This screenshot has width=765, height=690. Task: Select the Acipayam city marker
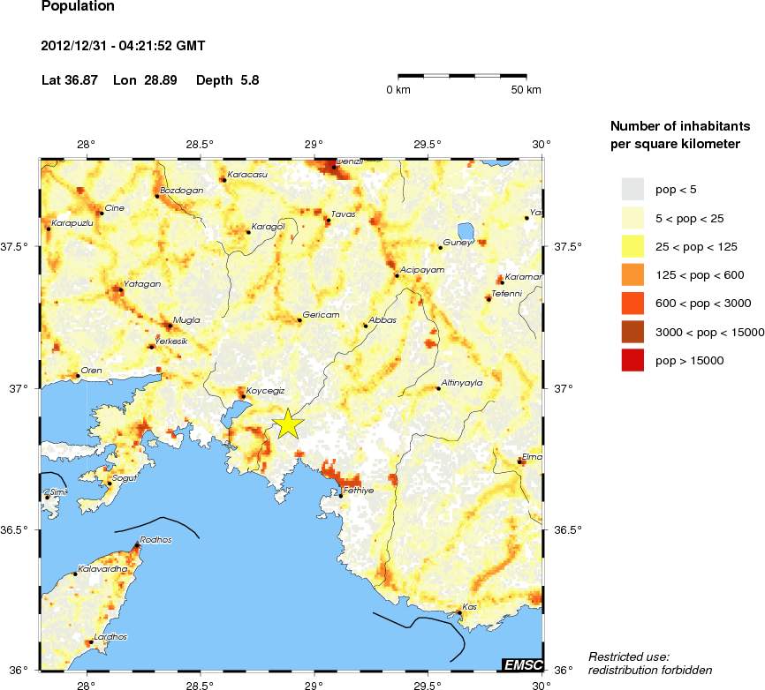pyautogui.click(x=397, y=275)
